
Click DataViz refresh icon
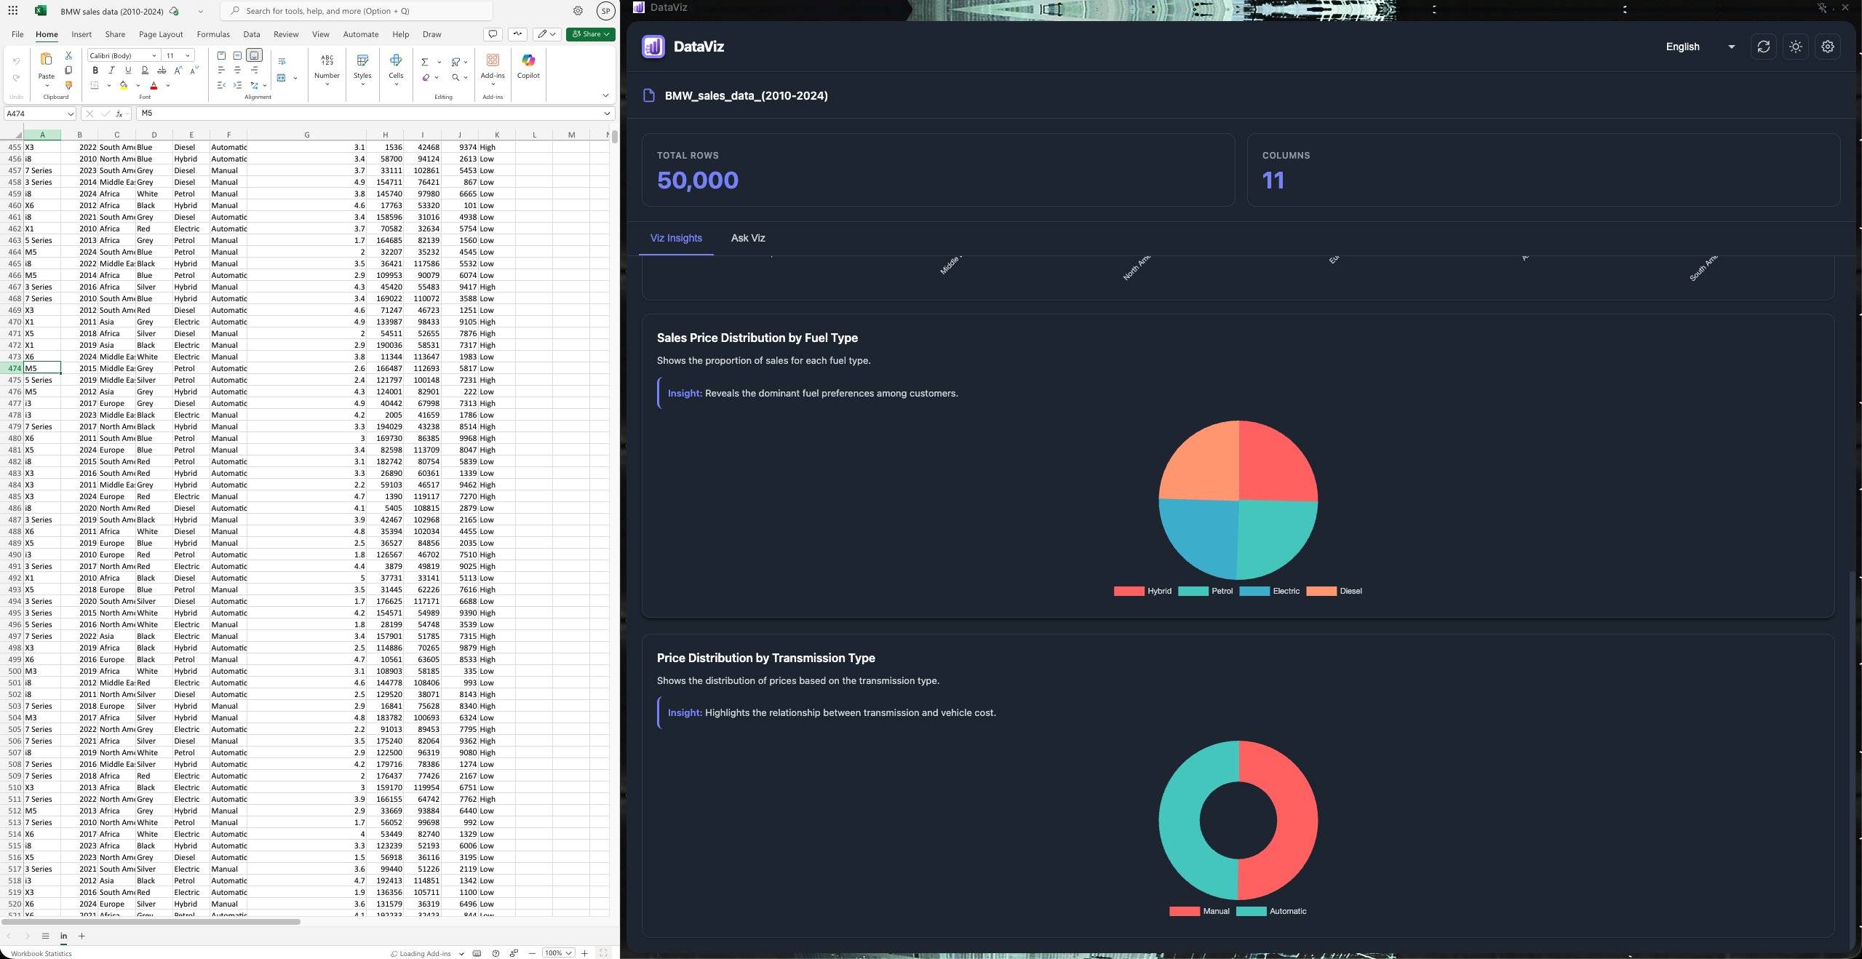pyautogui.click(x=1763, y=47)
